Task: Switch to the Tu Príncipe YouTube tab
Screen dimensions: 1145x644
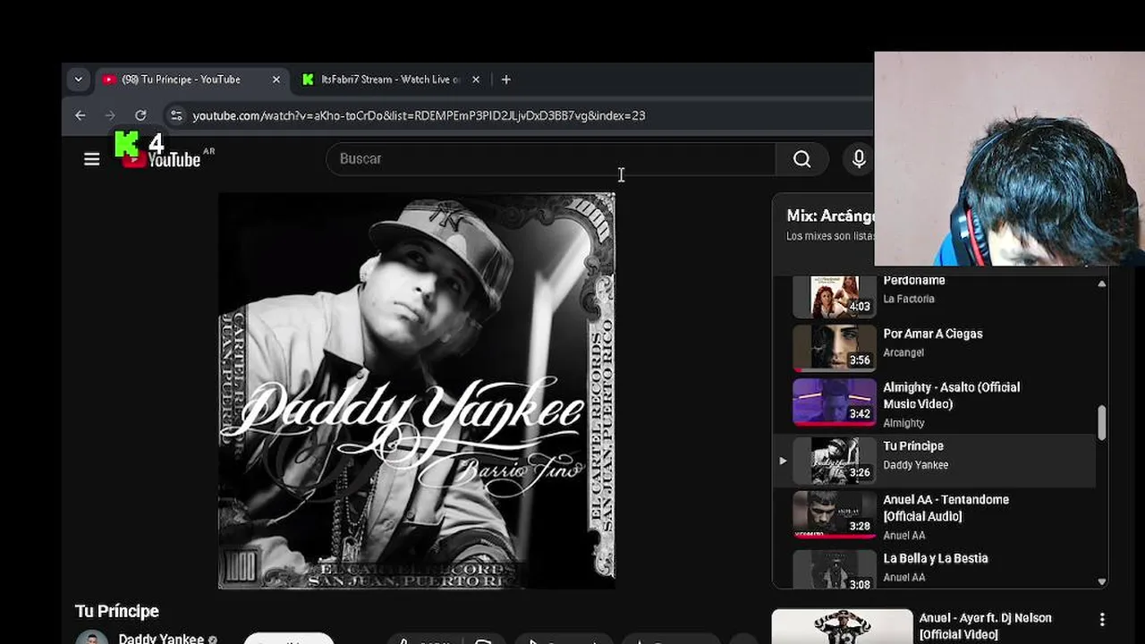Action: pos(191,80)
